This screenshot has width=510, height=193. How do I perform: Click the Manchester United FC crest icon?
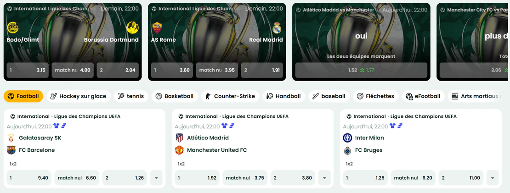click(179, 150)
